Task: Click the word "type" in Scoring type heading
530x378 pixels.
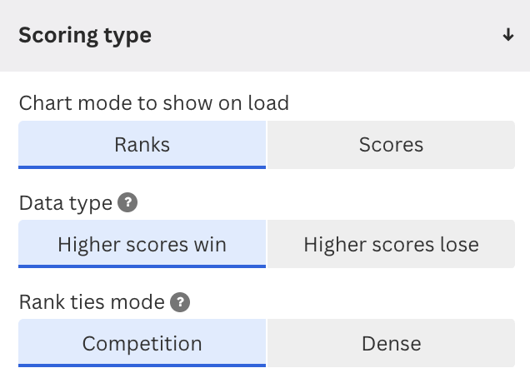Action: 127,37
